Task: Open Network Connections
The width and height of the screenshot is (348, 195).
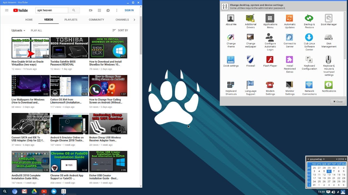Action: click(x=309, y=88)
